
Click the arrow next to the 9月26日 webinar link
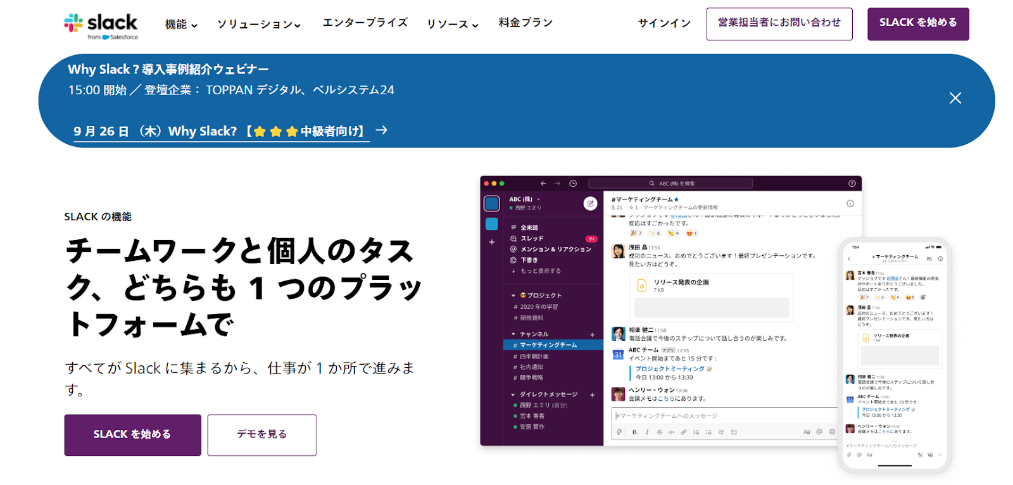(x=381, y=130)
